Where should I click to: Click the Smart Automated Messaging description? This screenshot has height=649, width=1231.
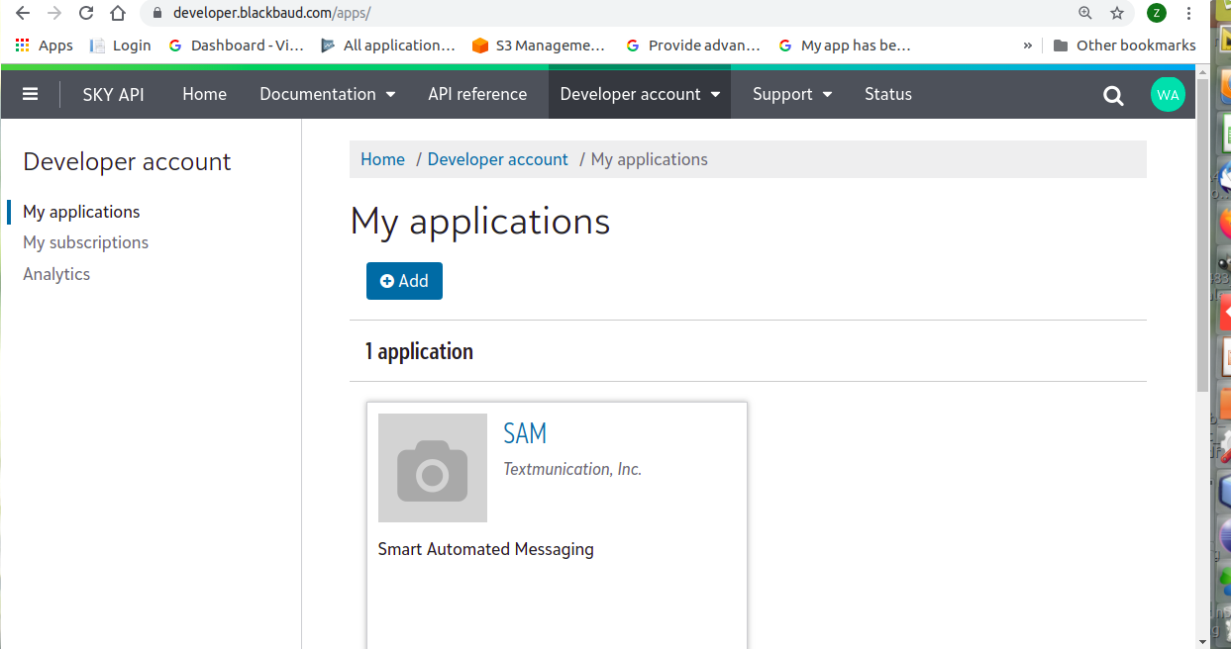[485, 549]
